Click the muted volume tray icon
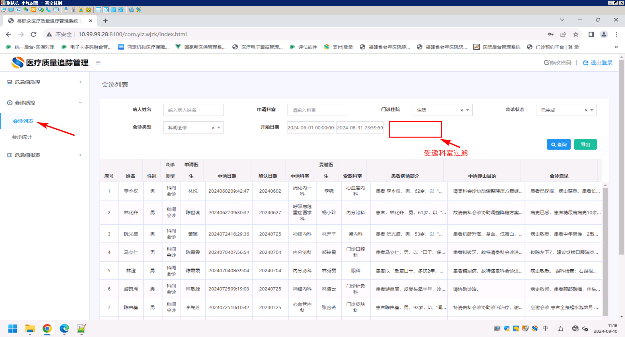 [585, 329]
